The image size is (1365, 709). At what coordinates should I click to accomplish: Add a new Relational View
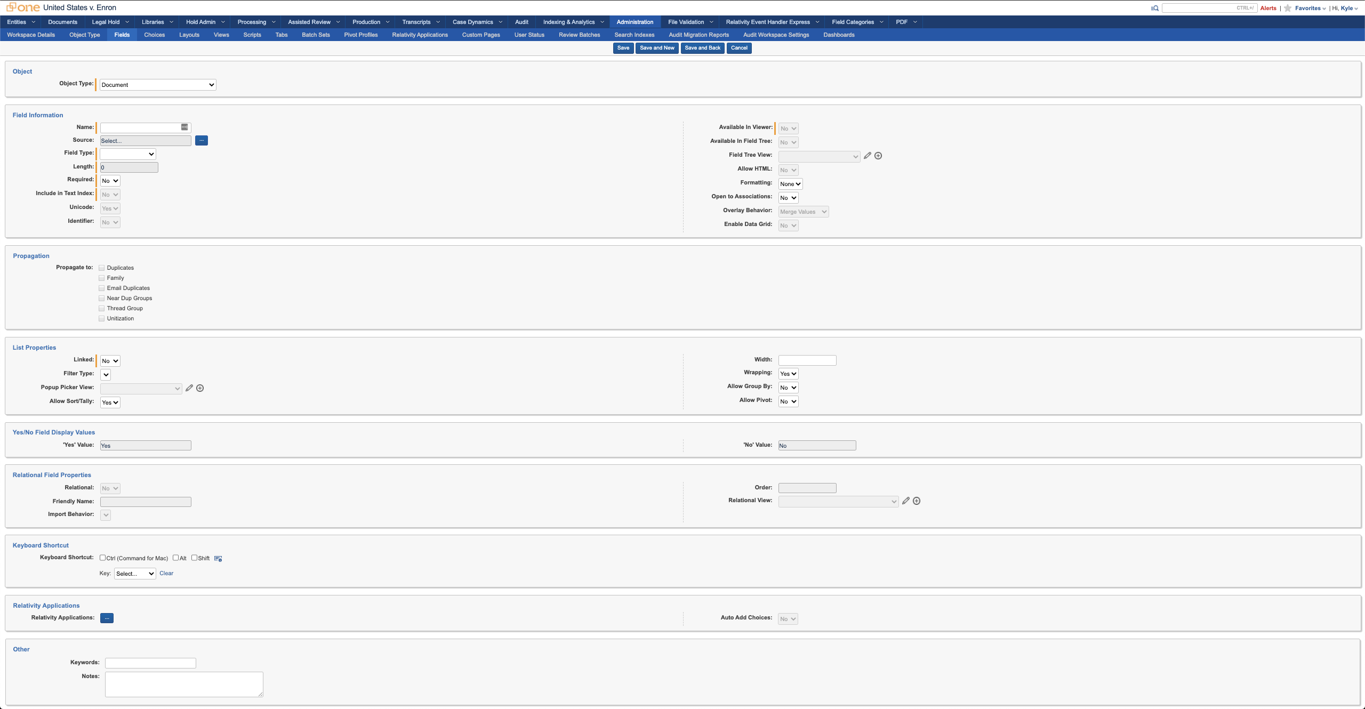pyautogui.click(x=917, y=501)
